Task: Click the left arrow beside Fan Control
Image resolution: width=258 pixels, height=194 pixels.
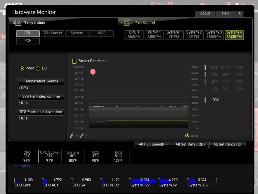Action: pos(122,23)
